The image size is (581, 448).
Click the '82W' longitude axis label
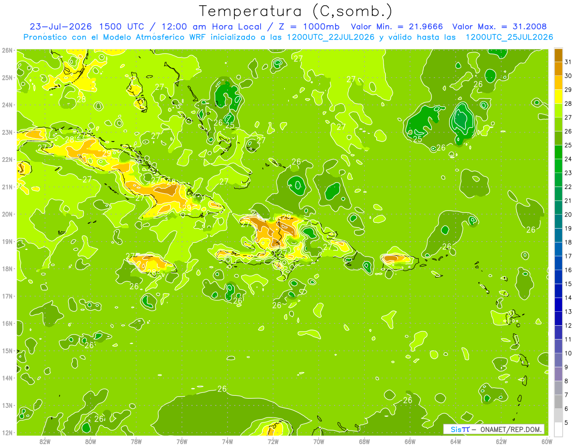pos(45,441)
